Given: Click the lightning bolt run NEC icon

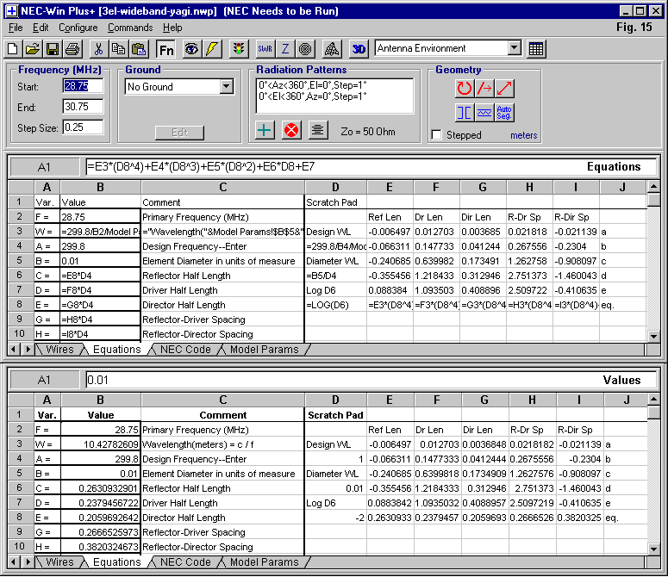Looking at the screenshot, I should coord(212,49).
